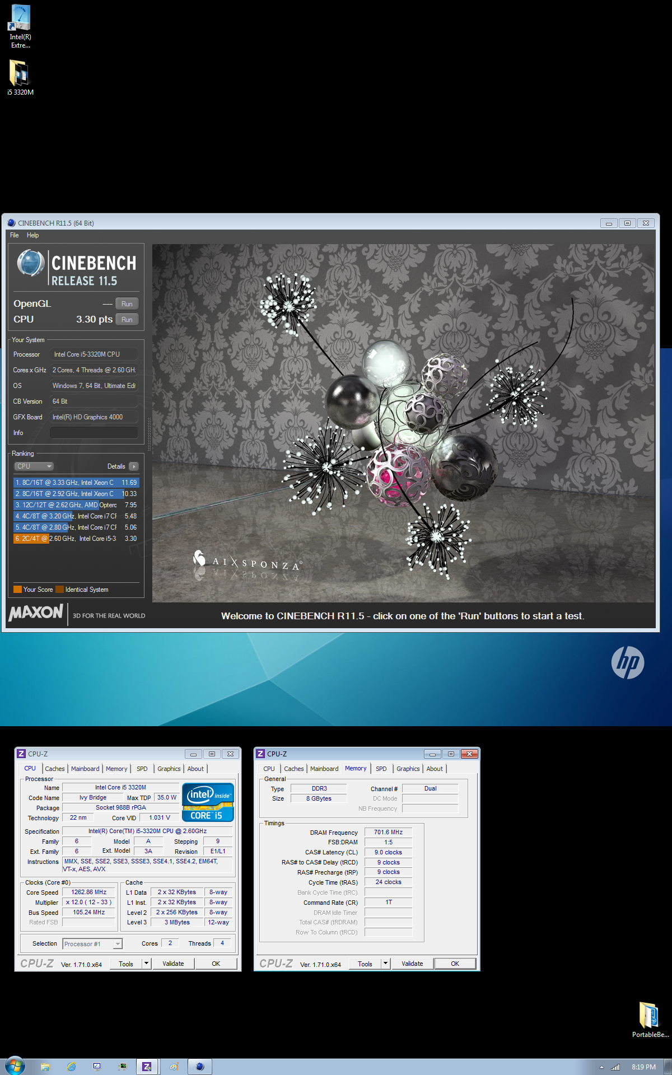Open the Caches tab in left CPU-Z

tap(55, 769)
